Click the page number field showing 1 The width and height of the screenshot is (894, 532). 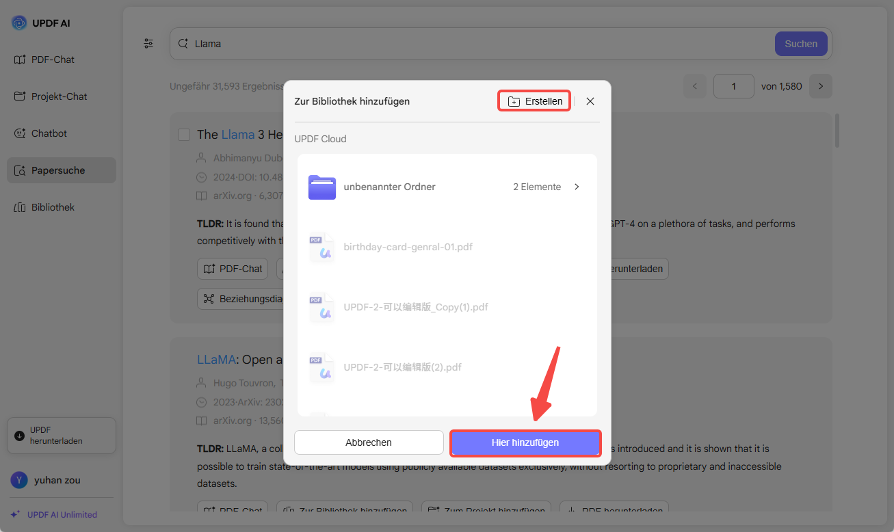click(734, 86)
